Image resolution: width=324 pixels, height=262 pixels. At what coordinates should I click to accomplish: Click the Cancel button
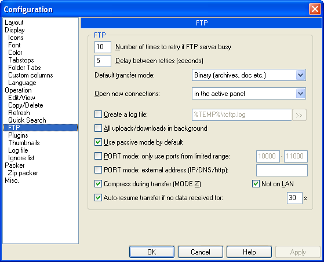201,252
